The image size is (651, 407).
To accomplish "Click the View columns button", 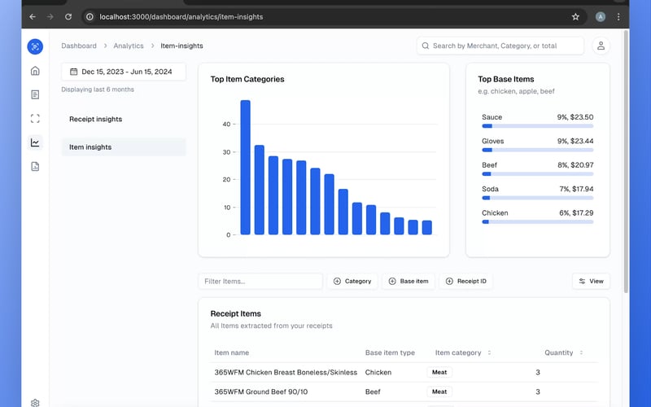I will tap(591, 281).
